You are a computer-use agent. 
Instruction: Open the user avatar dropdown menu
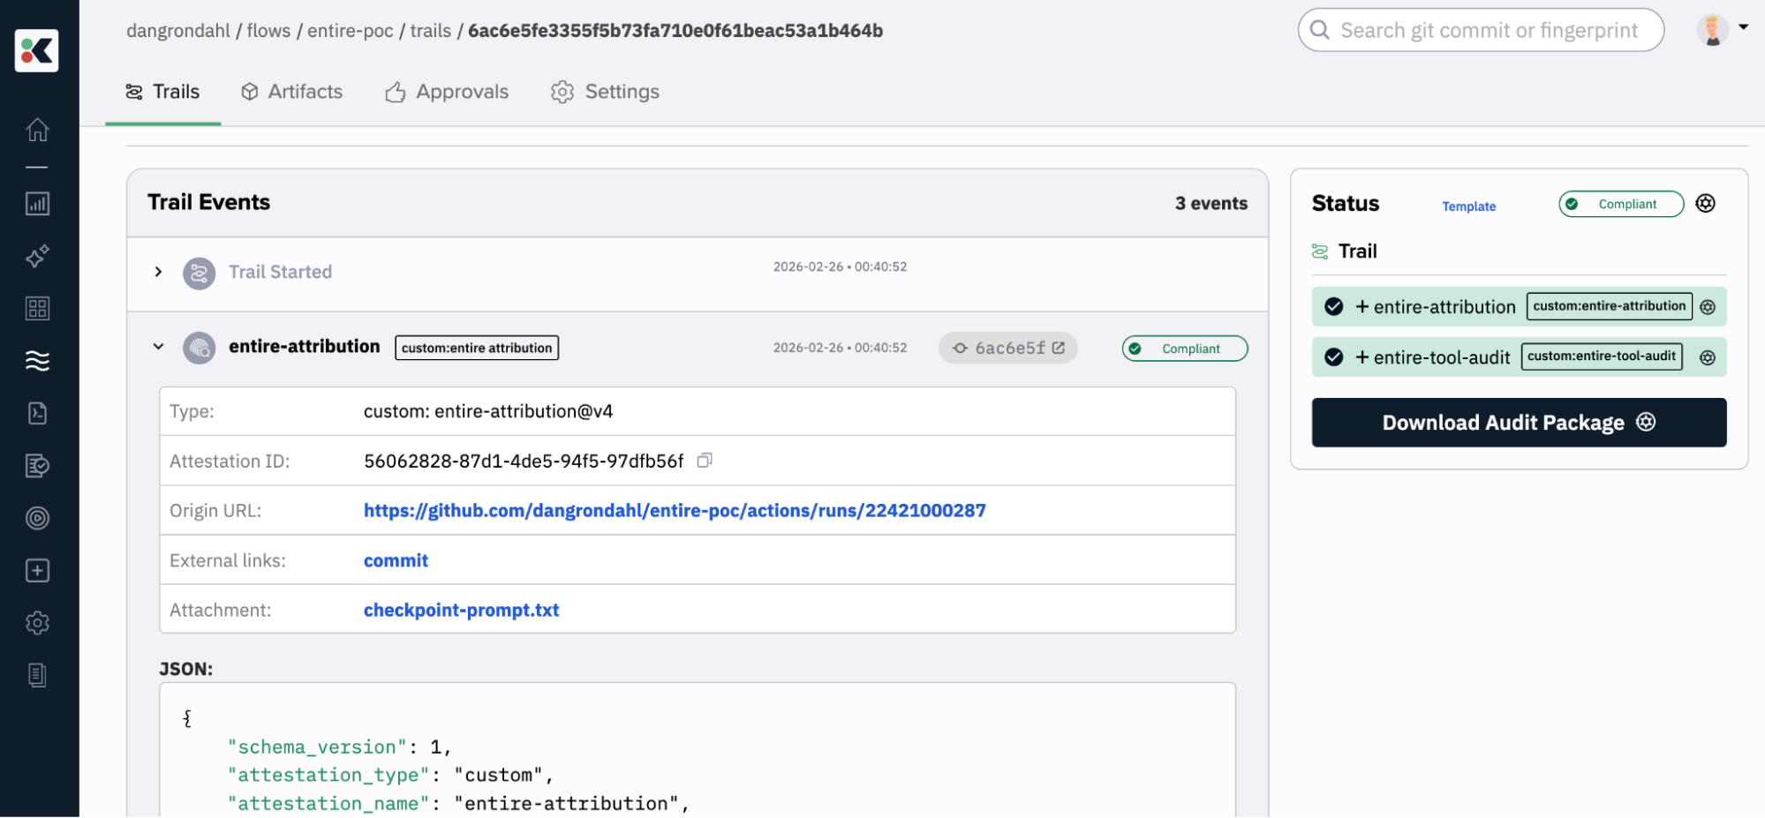click(x=1723, y=29)
